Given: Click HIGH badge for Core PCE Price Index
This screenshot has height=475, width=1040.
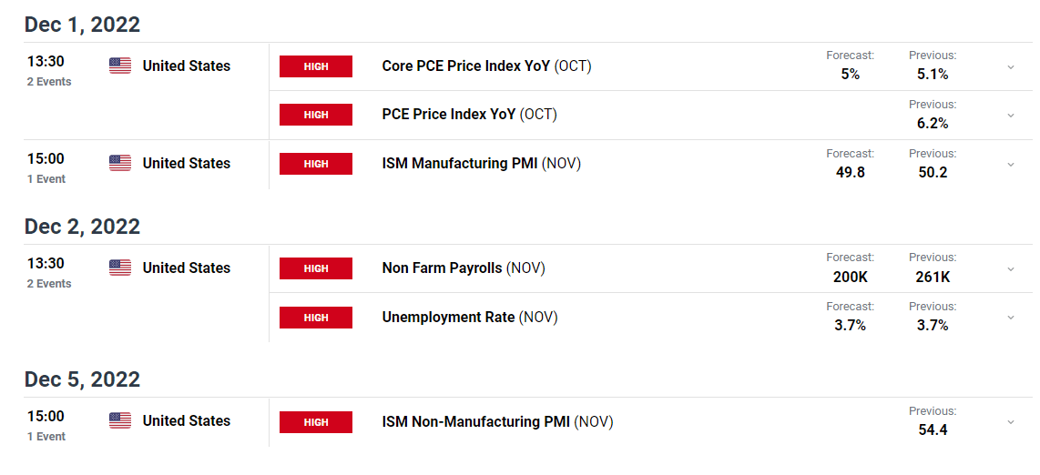Looking at the screenshot, I should pyautogui.click(x=316, y=66).
